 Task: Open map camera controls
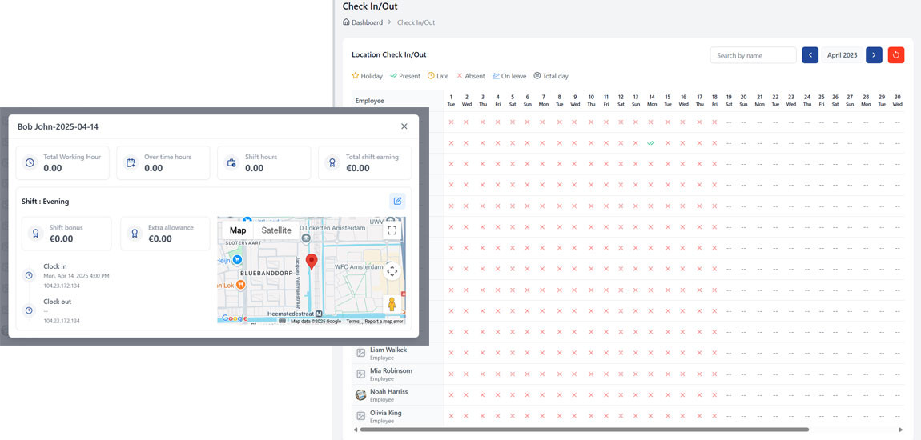tap(392, 271)
